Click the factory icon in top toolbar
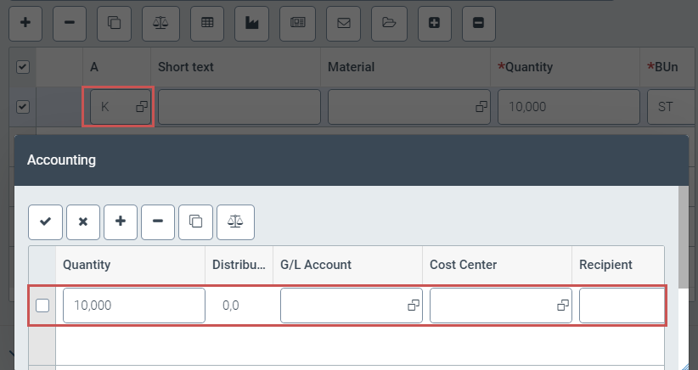 tap(251, 24)
